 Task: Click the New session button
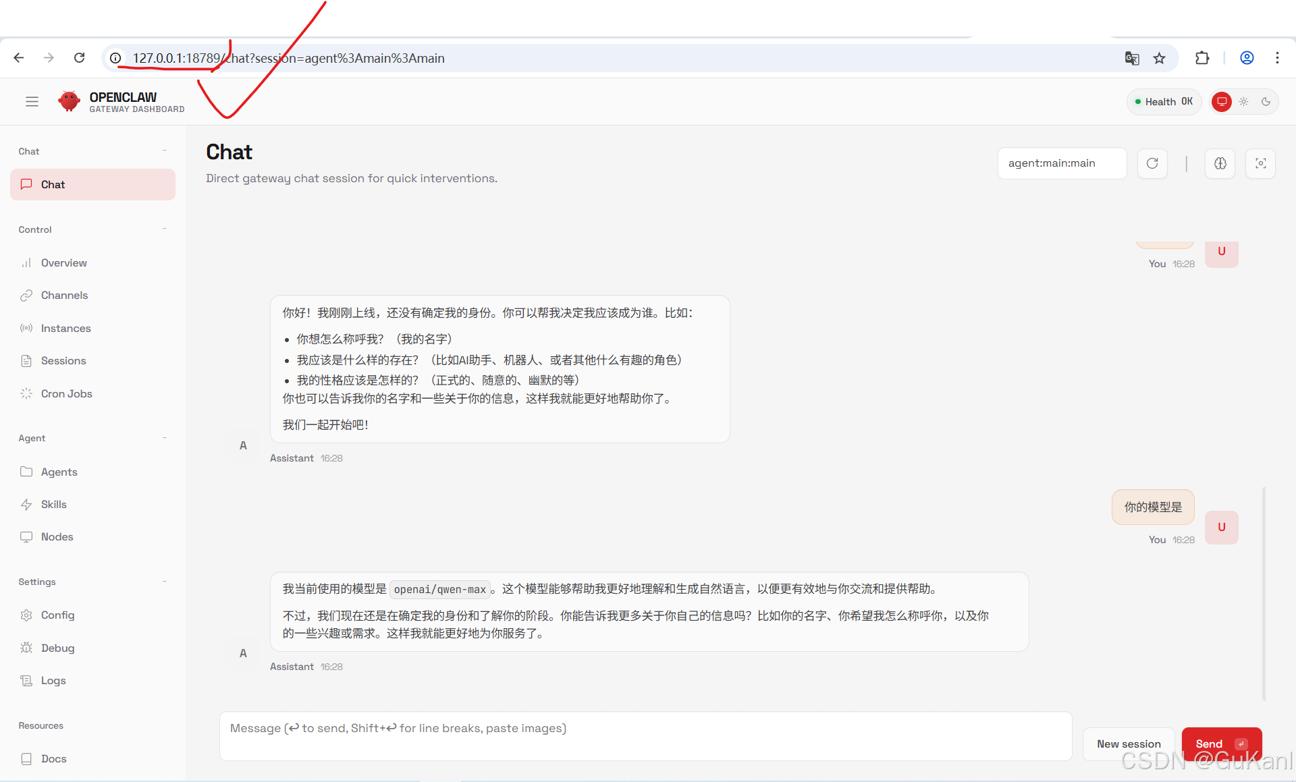tap(1128, 744)
